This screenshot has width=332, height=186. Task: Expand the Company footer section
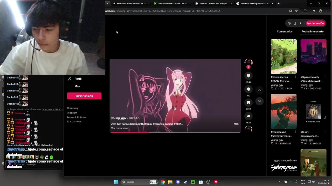[x=73, y=108]
